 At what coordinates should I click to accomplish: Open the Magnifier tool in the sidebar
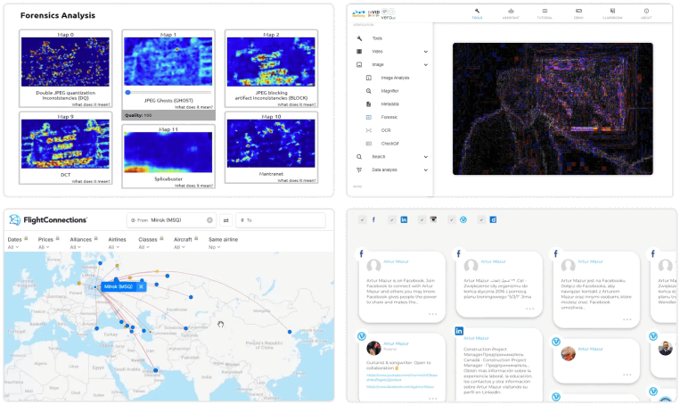pos(390,91)
